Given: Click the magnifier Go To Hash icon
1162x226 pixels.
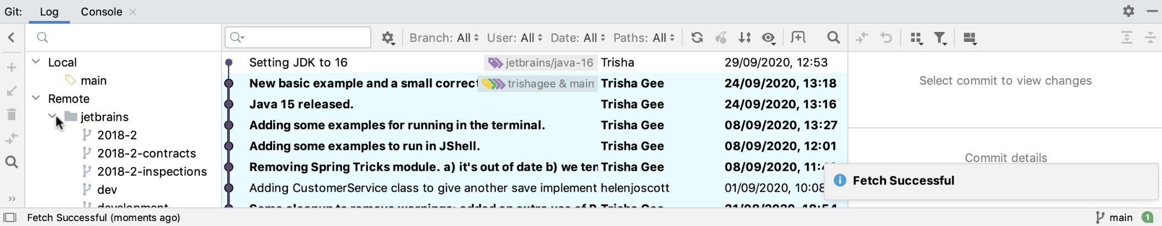Looking at the screenshot, I should (833, 37).
